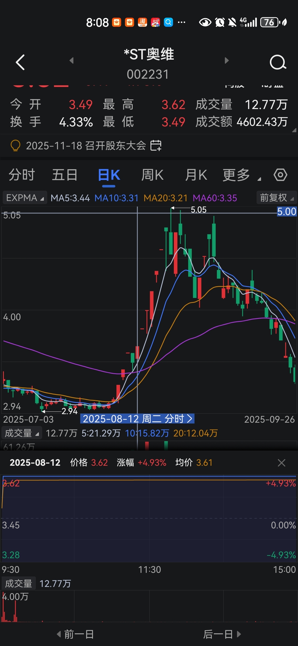Viewport: 298px width, 646px height.
Task: Switch to 周K tab
Action: (152, 175)
